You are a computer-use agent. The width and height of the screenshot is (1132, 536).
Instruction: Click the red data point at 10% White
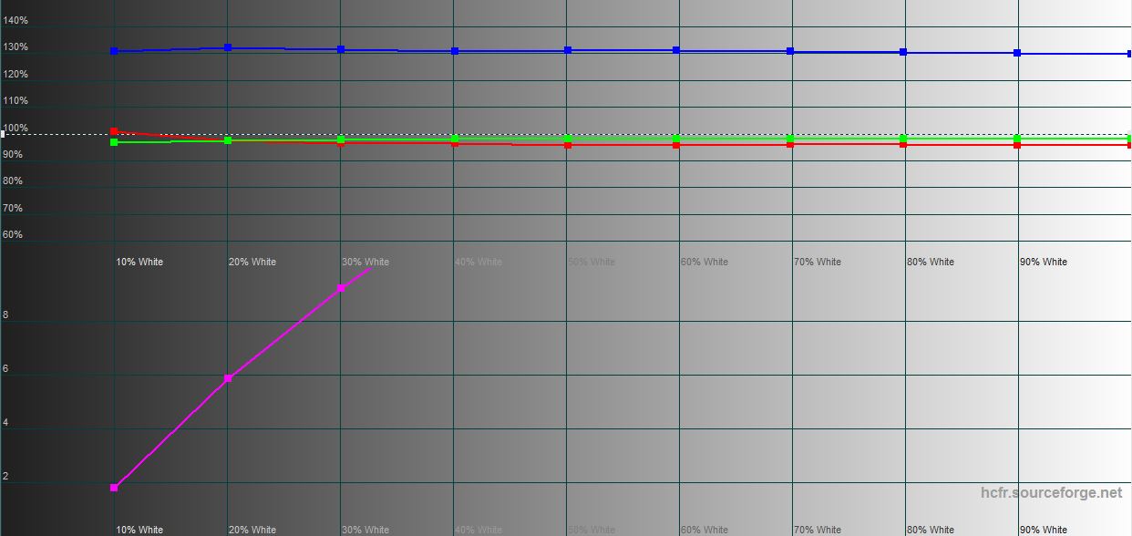click(x=114, y=131)
